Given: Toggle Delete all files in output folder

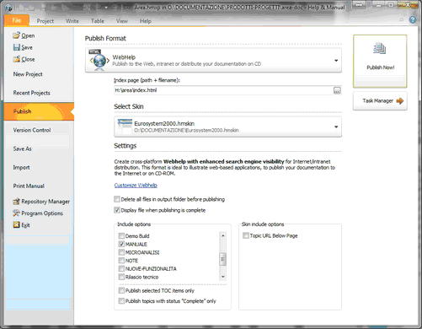Looking at the screenshot, I should 117,199.
